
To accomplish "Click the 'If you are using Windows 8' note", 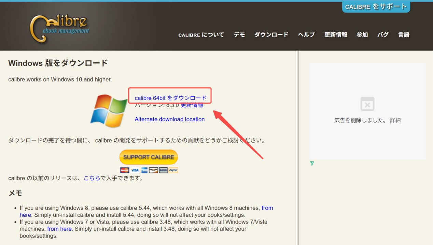I will tap(146, 212).
